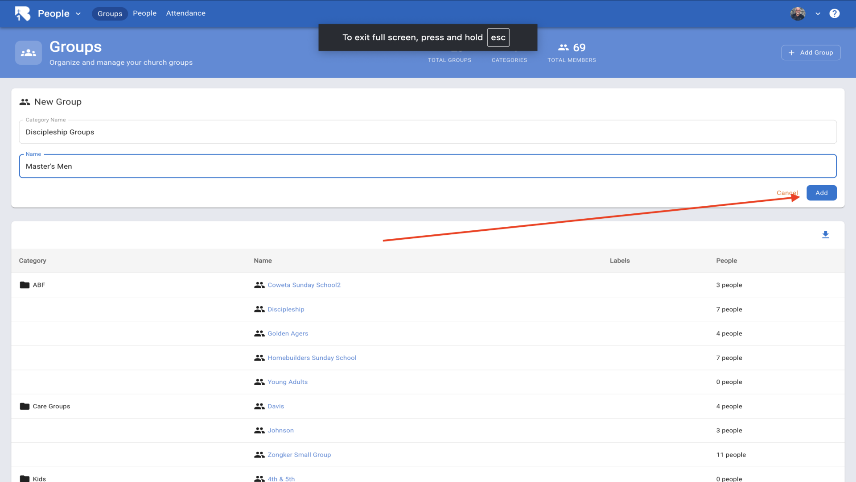Click the Care Groups folder icon
Screen dimensions: 856x482
[x=25, y=406]
